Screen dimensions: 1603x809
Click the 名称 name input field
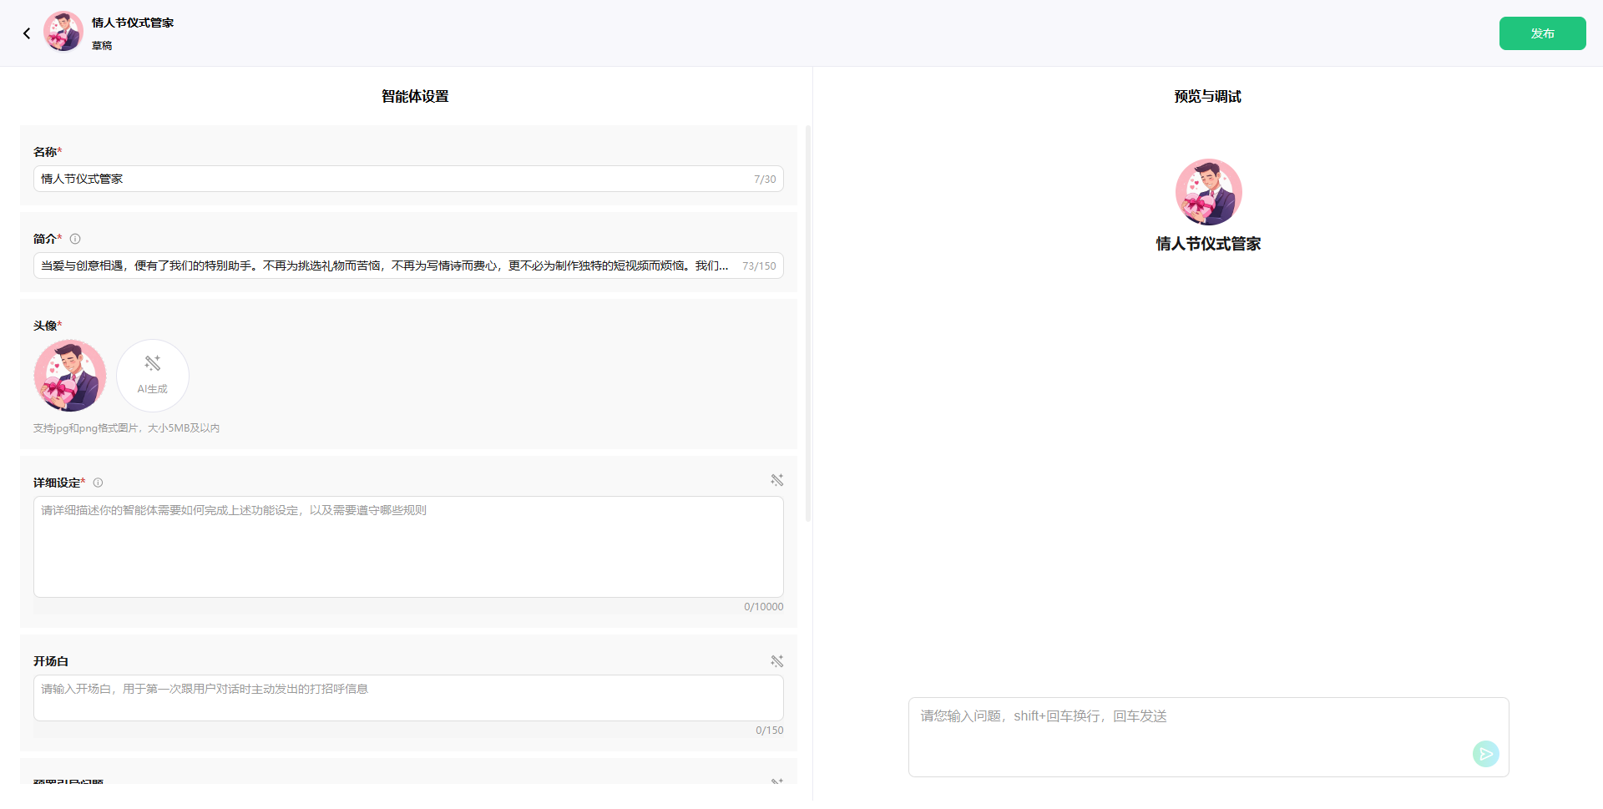(x=408, y=179)
